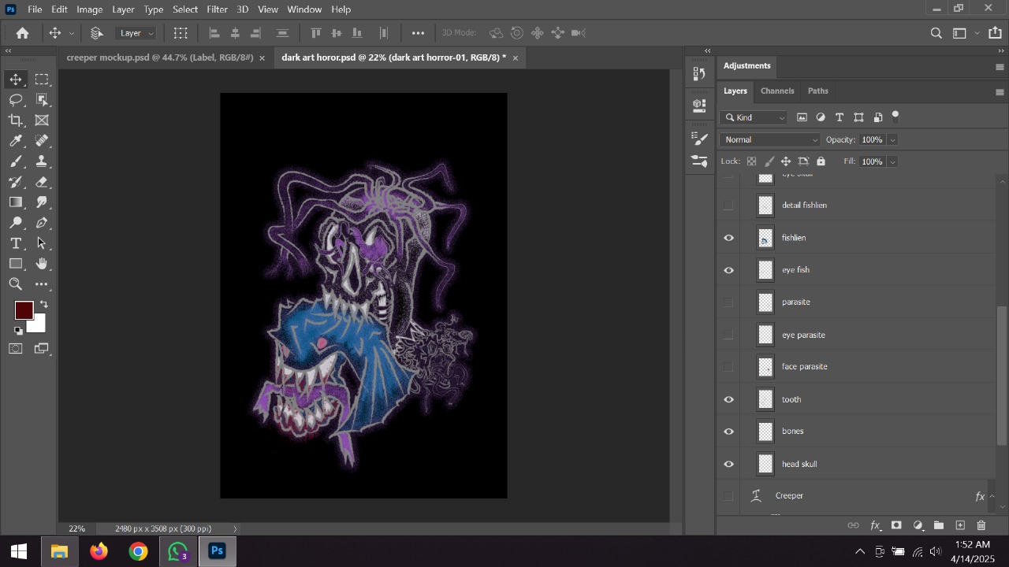Select the Lasso tool
1009x567 pixels.
16,100
